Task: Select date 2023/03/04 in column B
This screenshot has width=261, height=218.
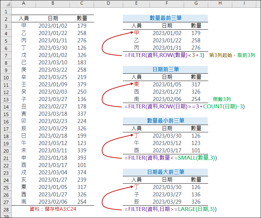Action: [x=53, y=172]
